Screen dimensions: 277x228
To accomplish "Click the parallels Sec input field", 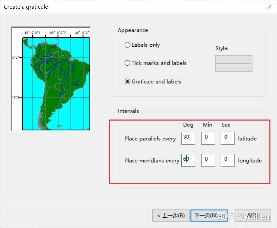I will 227,138.
